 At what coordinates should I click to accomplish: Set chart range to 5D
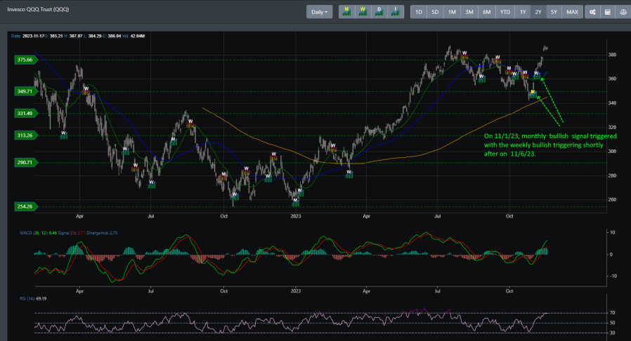[435, 12]
